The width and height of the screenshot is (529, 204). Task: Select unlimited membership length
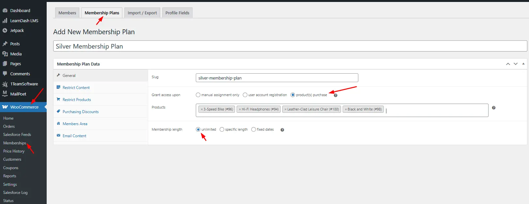pos(198,129)
